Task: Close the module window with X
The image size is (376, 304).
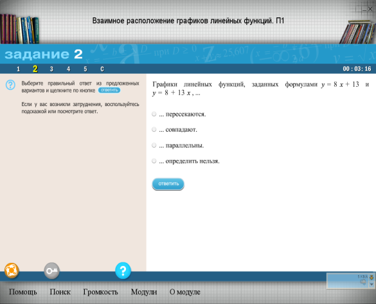Action: click(x=370, y=9)
